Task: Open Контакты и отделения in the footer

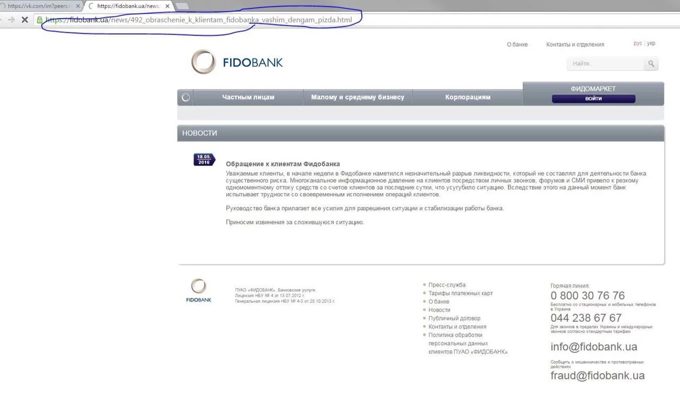Action: point(457,327)
